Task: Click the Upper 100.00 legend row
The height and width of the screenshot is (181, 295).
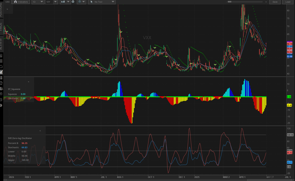Action: (x=18, y=160)
